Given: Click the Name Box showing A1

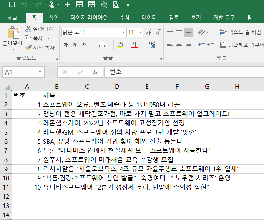Looking at the screenshot, I should click(20, 72).
